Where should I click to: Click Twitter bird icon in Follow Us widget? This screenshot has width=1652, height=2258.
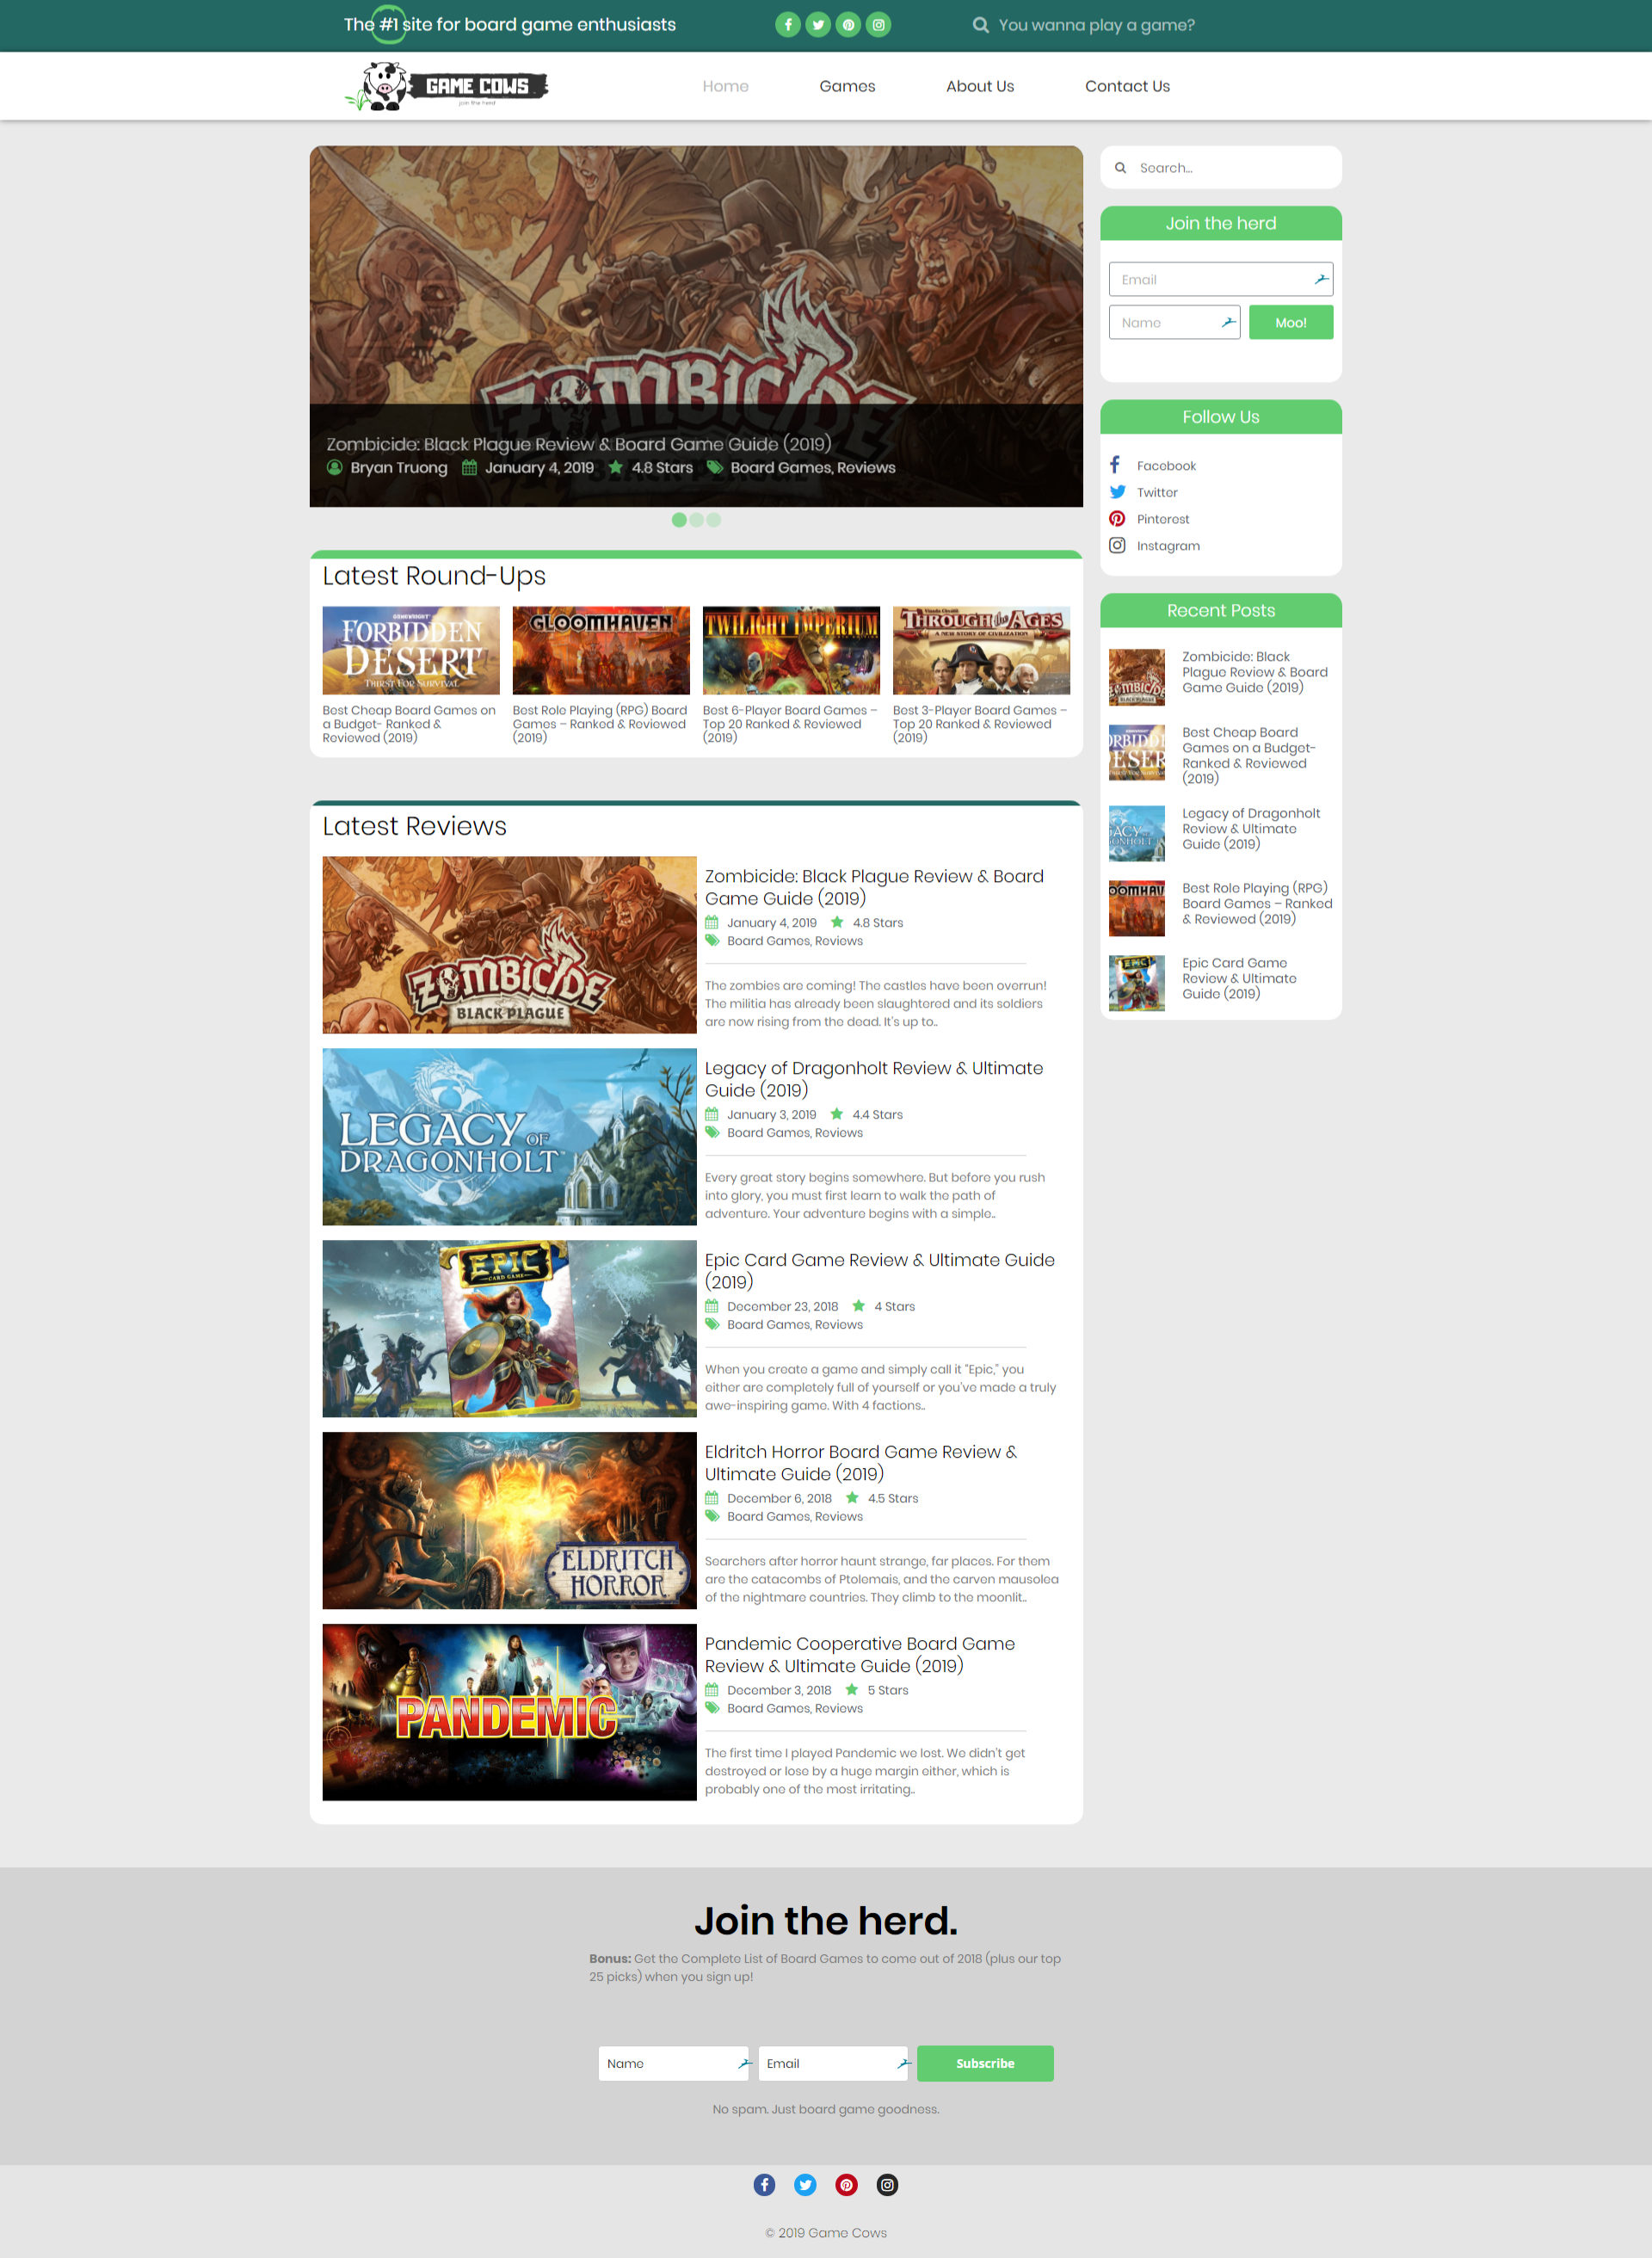[x=1117, y=492]
